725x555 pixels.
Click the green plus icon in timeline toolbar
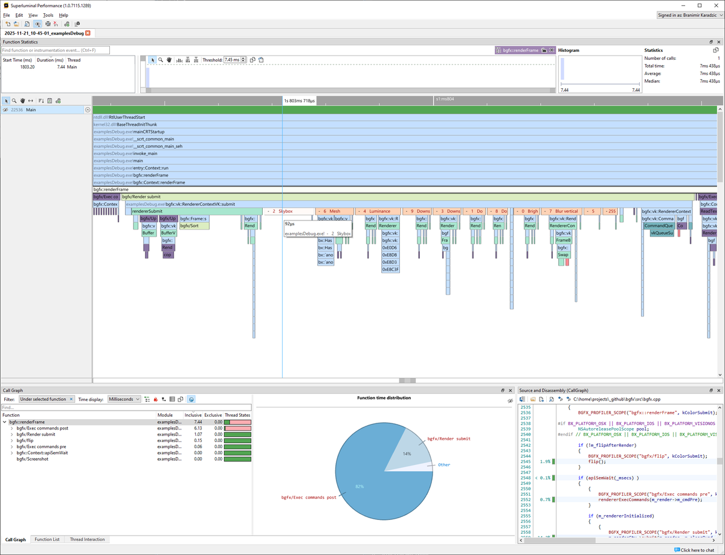58,101
